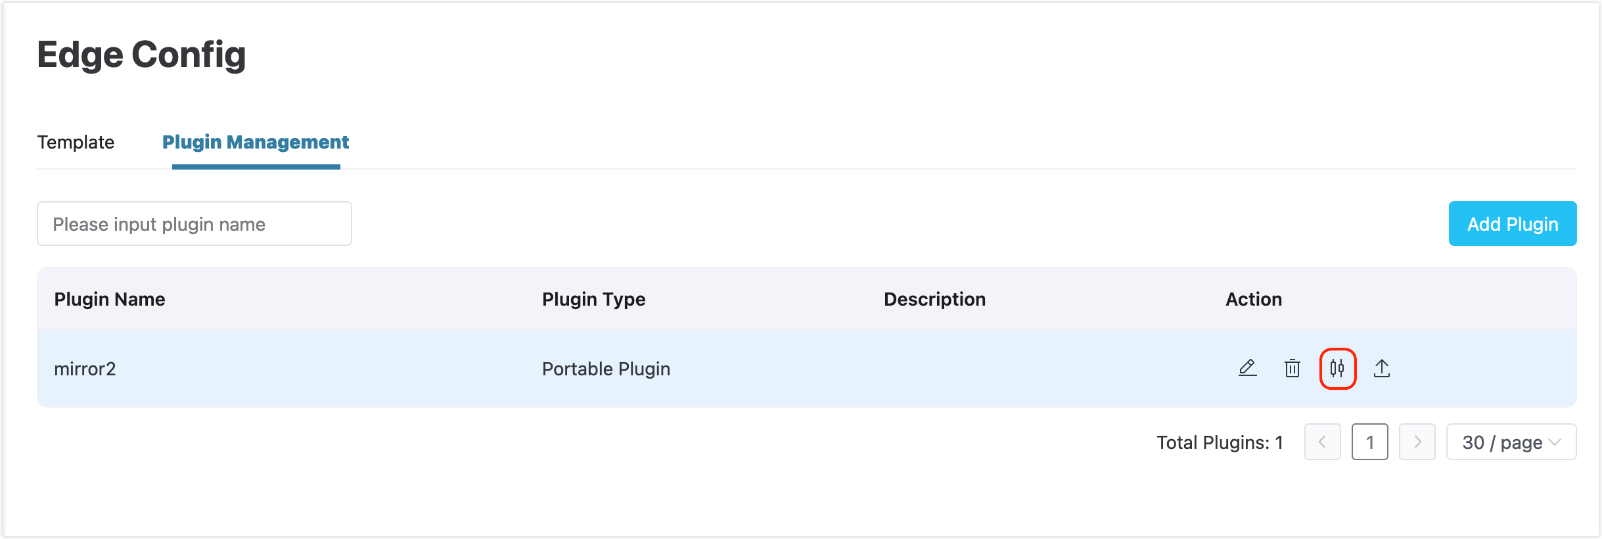
Task: Click the Plugin Type column header
Action: tap(593, 299)
